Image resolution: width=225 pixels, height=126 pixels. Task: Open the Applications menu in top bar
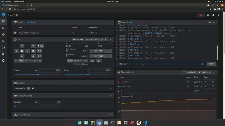(19, 1)
